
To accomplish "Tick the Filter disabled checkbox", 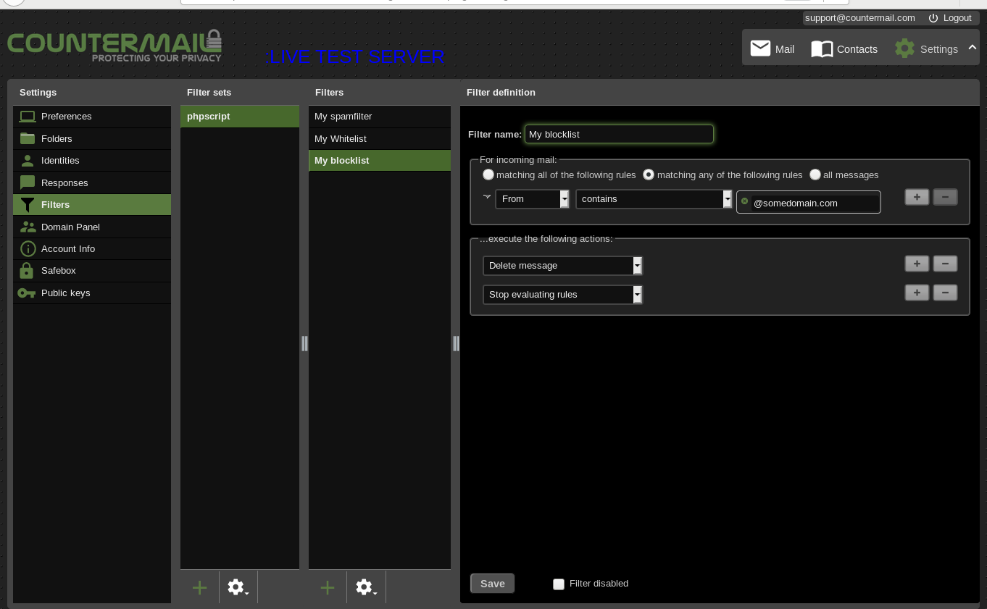I will (559, 584).
